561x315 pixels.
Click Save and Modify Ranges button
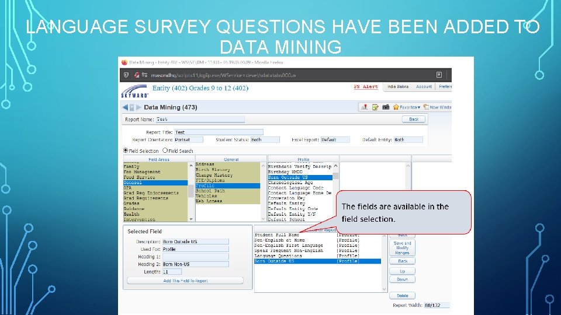click(x=402, y=247)
